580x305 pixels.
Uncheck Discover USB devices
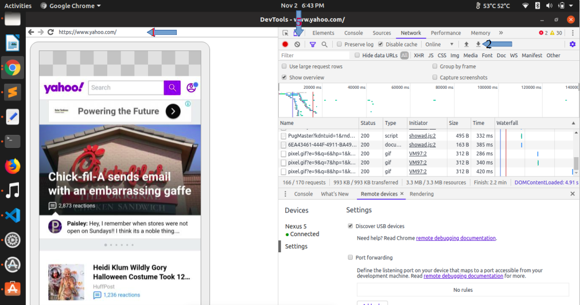pyautogui.click(x=351, y=226)
